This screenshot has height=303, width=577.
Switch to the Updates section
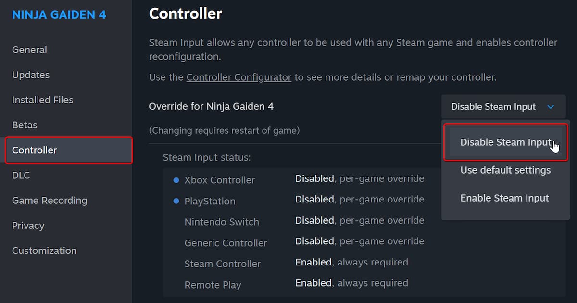coord(31,75)
